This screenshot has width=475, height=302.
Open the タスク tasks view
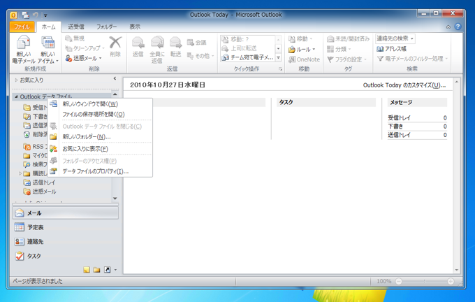(x=66, y=256)
